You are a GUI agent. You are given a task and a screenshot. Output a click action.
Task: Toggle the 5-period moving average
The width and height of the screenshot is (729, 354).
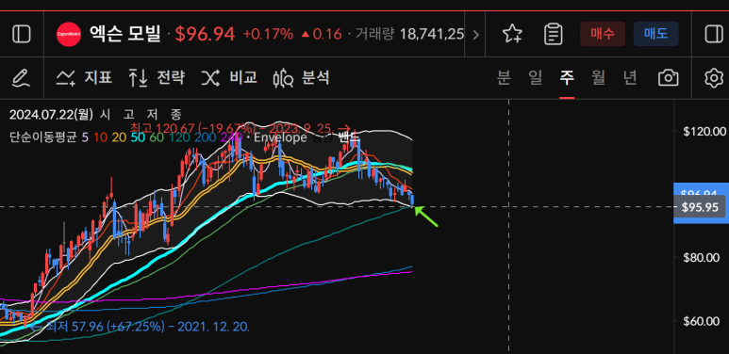click(x=85, y=137)
